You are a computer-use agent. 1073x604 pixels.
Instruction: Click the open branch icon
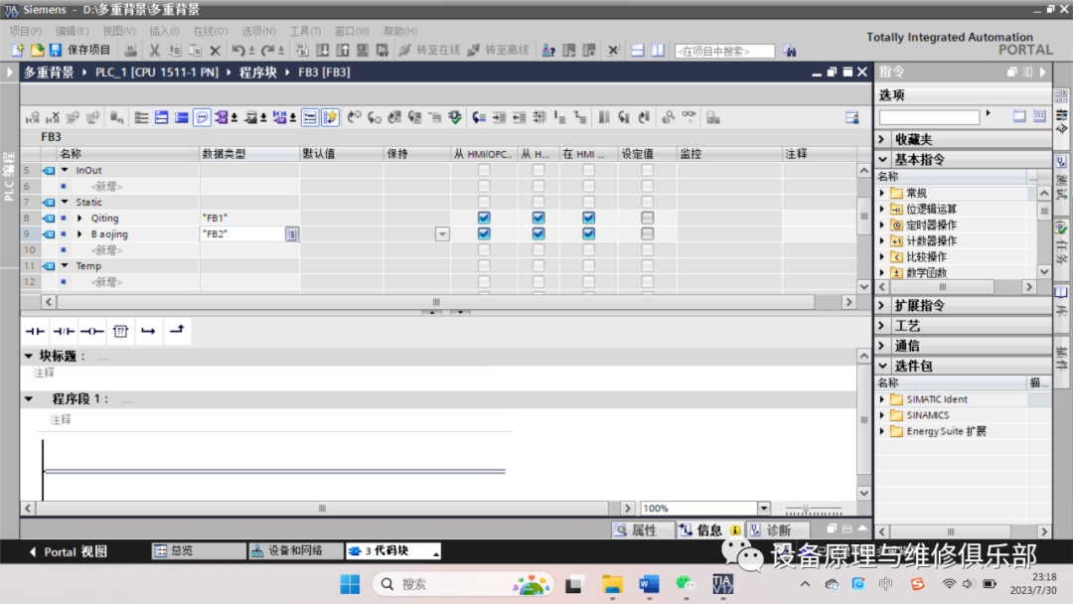click(x=148, y=331)
